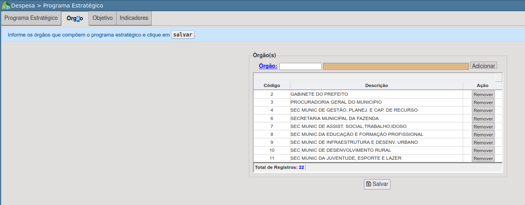This screenshot has width=525, height=205.
Task: Click the Descrição column header
Action: point(376,85)
